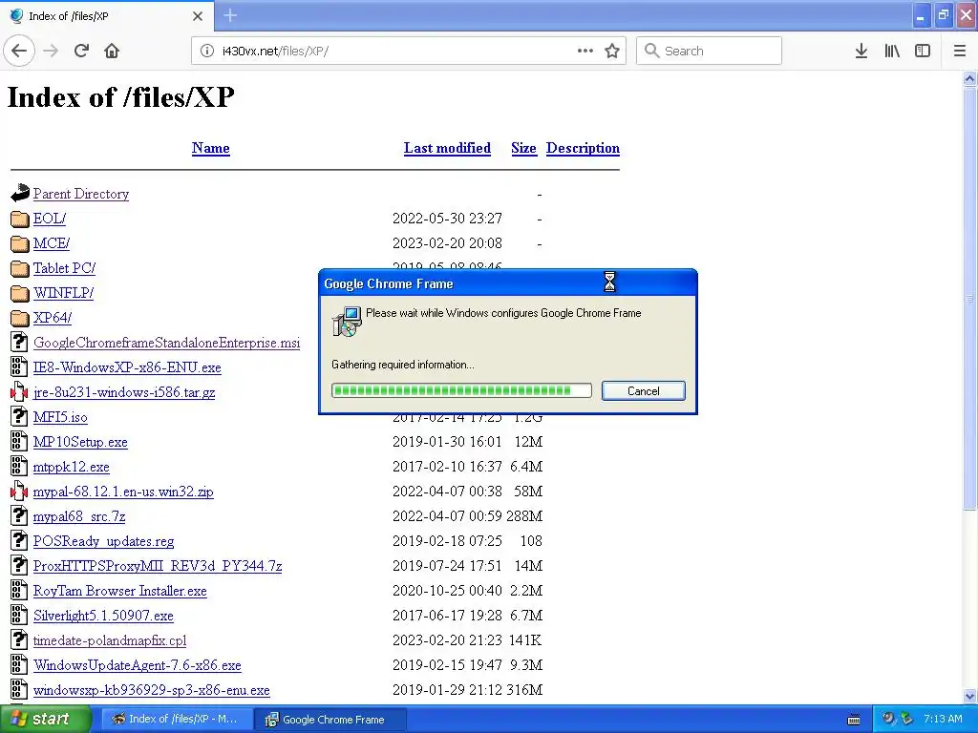The width and height of the screenshot is (978, 733).
Task: Show site information icon in address bar
Action: point(206,51)
